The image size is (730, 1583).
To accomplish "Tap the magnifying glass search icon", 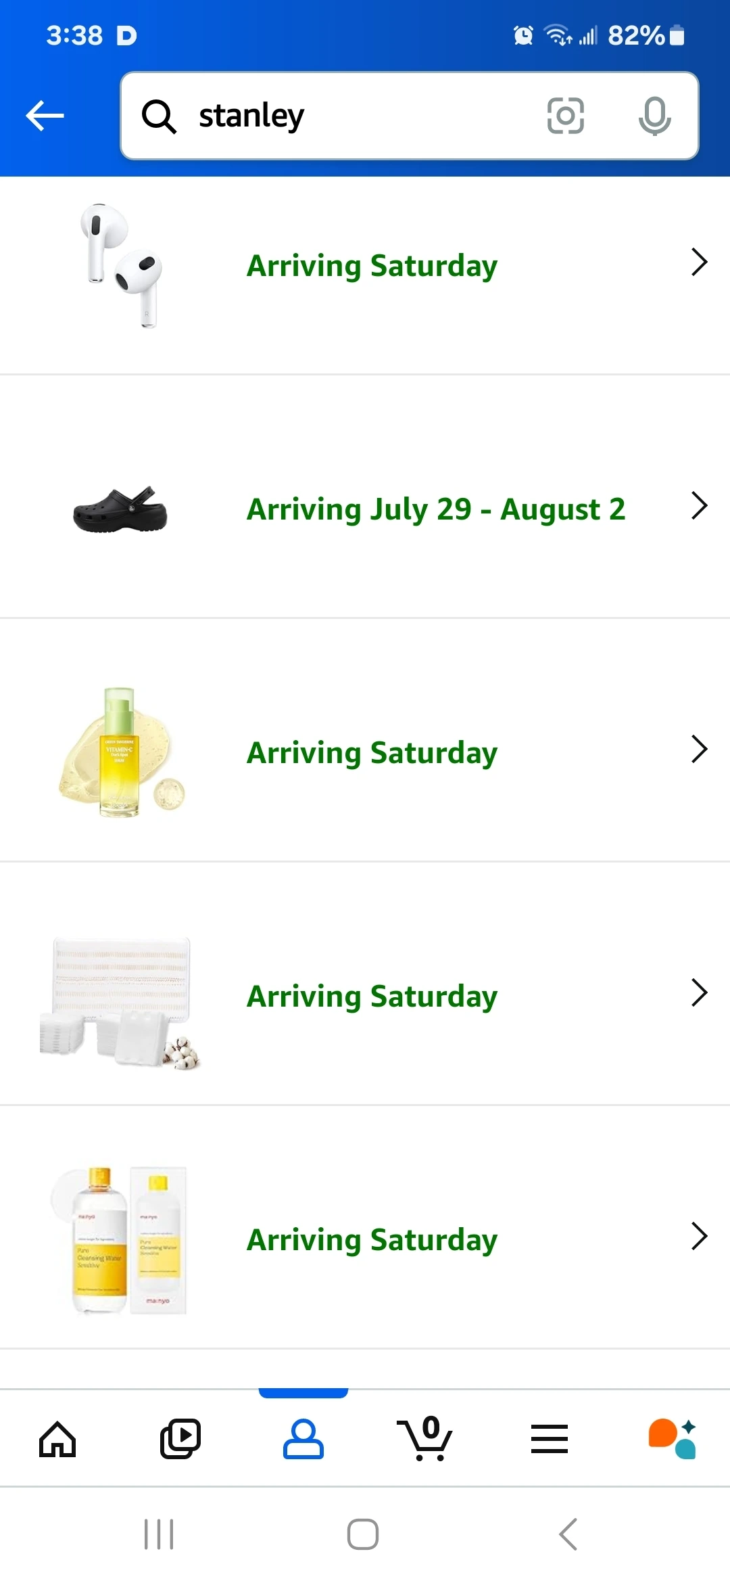I will (x=159, y=116).
